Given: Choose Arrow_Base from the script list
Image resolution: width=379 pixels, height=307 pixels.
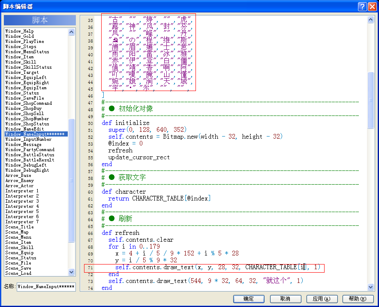Looking at the screenshot, I should click(x=18, y=175).
